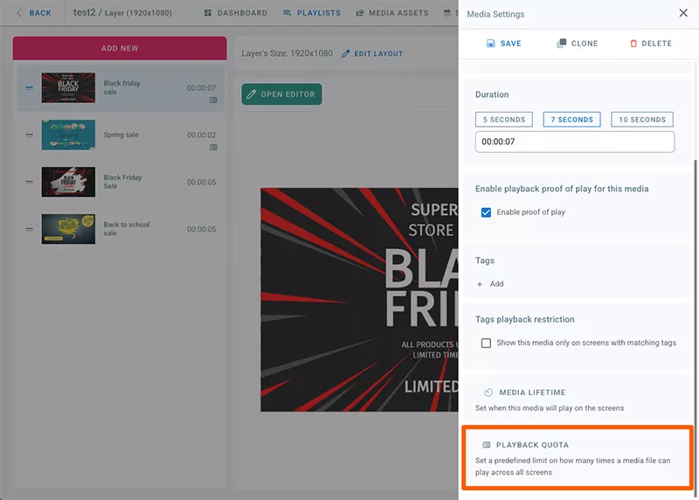
Task: Close the Media Settings panel
Action: click(x=683, y=13)
